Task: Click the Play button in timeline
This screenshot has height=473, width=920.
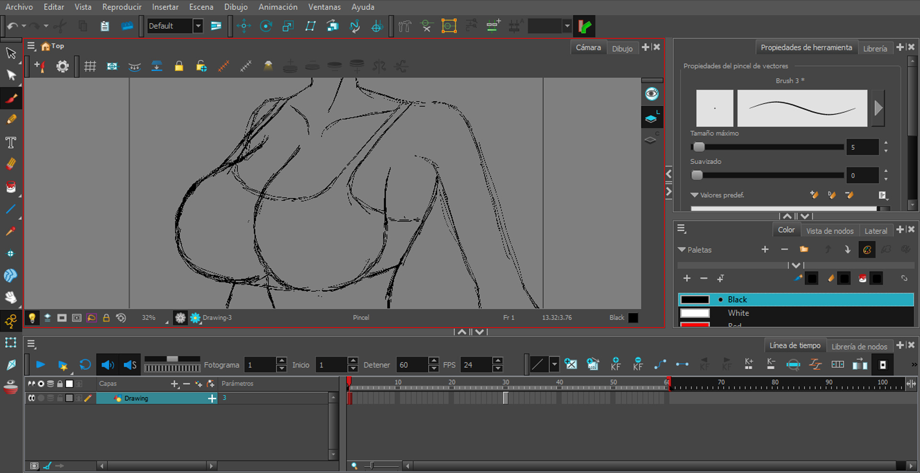Action: (41, 365)
